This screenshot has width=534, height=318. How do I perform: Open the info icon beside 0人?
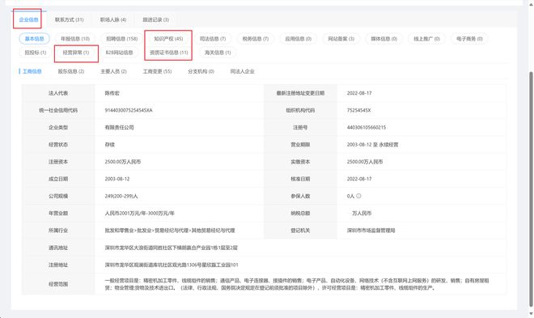(x=358, y=196)
